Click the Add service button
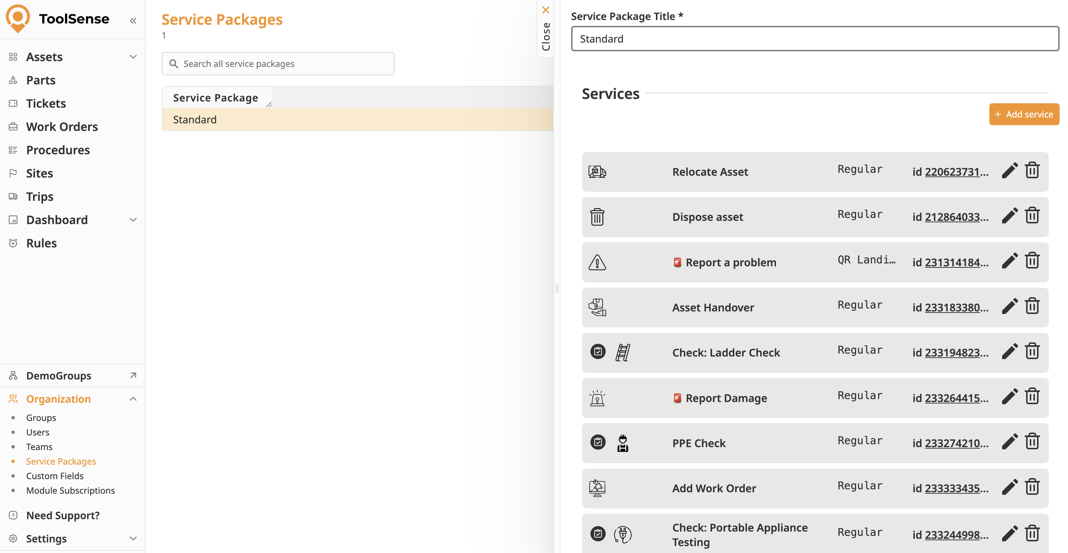Screen dimensions: 1068x553 [1023, 114]
